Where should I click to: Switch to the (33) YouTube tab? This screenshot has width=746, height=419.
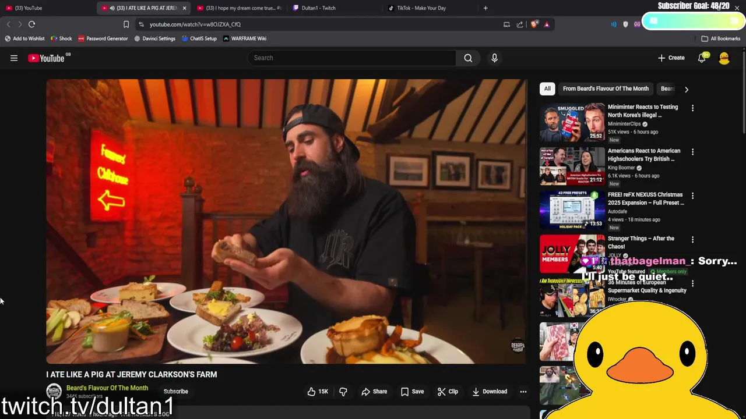click(x=48, y=8)
